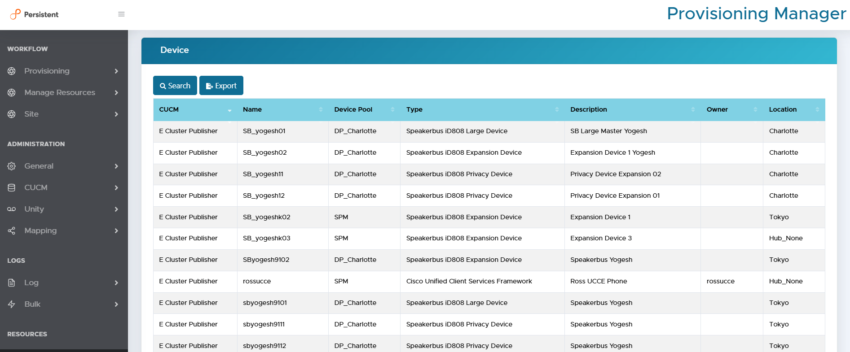Expand the Log menu chevron
Viewport: 850px width, 352px height.
coord(116,282)
